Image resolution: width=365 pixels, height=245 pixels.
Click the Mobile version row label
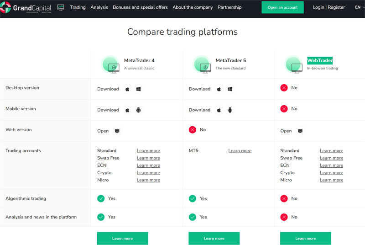point(21,109)
